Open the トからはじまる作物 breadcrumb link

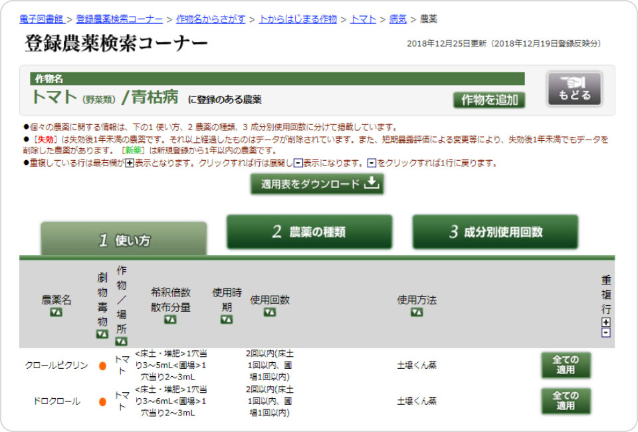tap(298, 19)
